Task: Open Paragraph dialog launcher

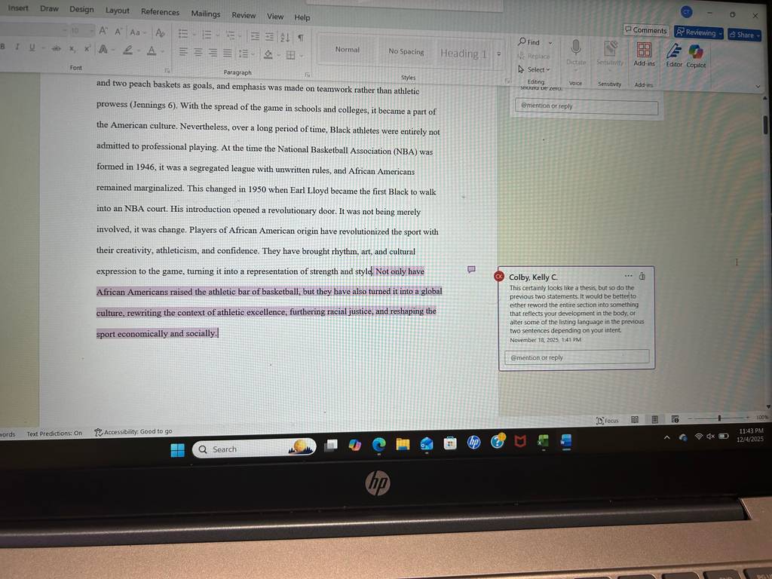Action: tap(308, 75)
